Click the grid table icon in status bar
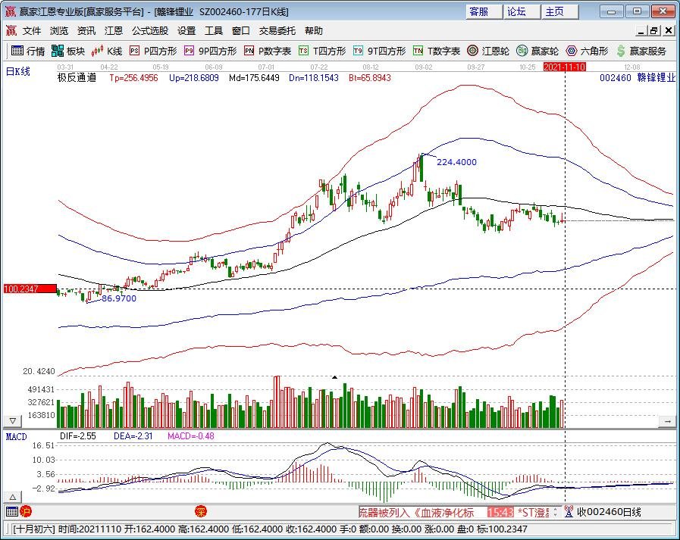 click(11, 511)
